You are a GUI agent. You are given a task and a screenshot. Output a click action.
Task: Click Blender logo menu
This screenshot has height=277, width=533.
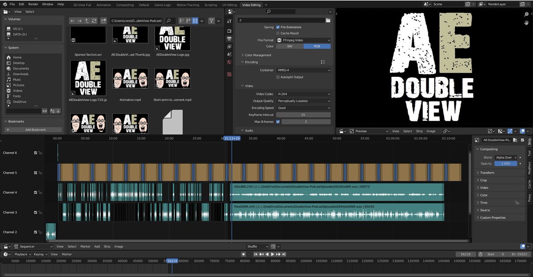[x=4, y=4]
